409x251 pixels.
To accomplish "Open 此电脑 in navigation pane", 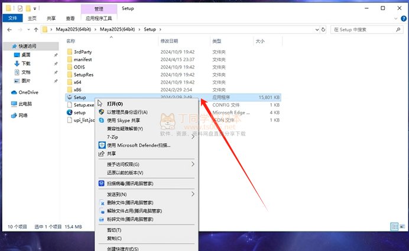I will (25, 104).
